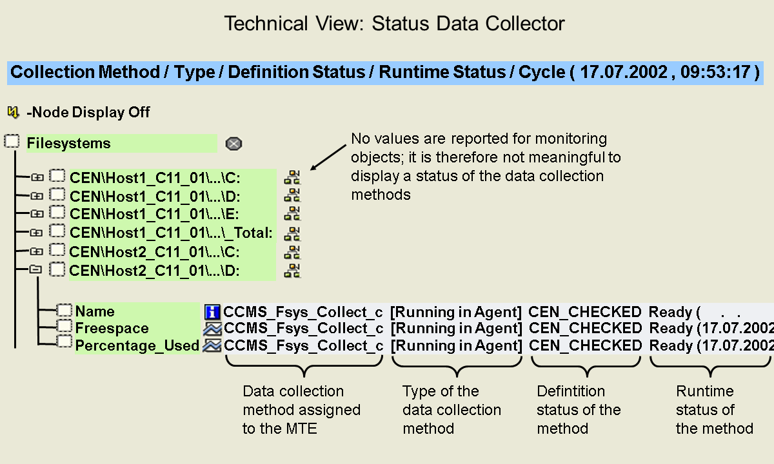Expand the CEN\Host2_C11_01\...\C: tree node

click(37, 251)
